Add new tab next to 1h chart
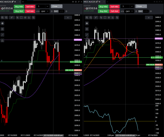 (x=107, y=2)
